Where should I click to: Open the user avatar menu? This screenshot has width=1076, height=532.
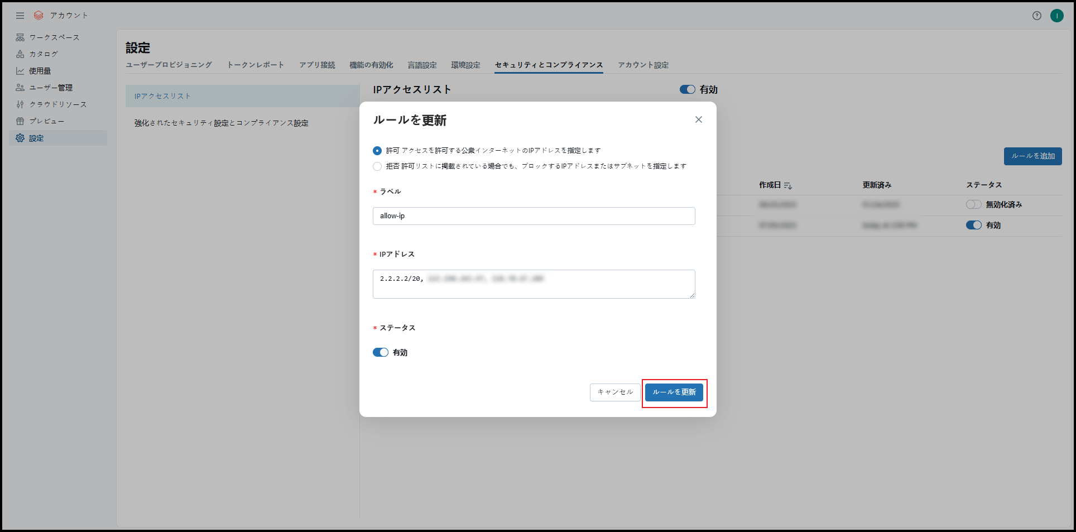(x=1056, y=16)
